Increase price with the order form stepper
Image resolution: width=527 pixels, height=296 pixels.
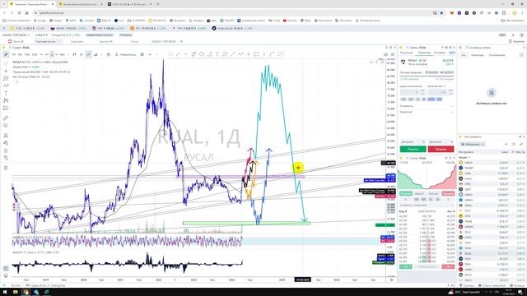tap(422, 90)
